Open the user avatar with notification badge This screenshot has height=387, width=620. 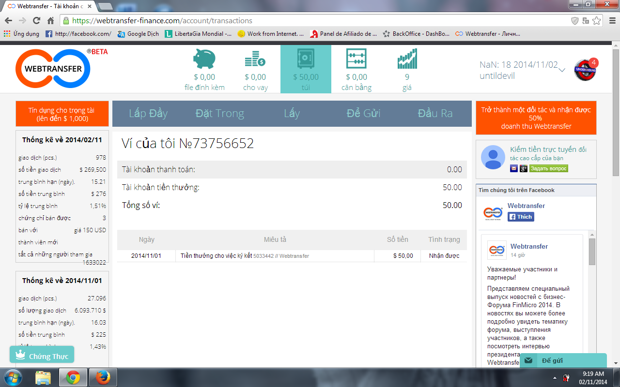pos(586,70)
